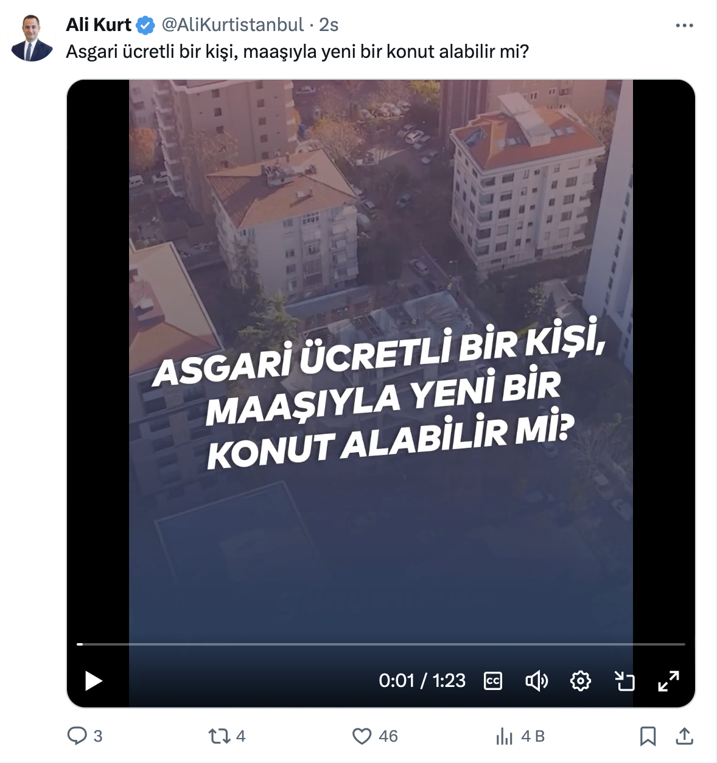
Task: Click the video timestamp 0:01 / 1:23
Action: [x=422, y=681]
